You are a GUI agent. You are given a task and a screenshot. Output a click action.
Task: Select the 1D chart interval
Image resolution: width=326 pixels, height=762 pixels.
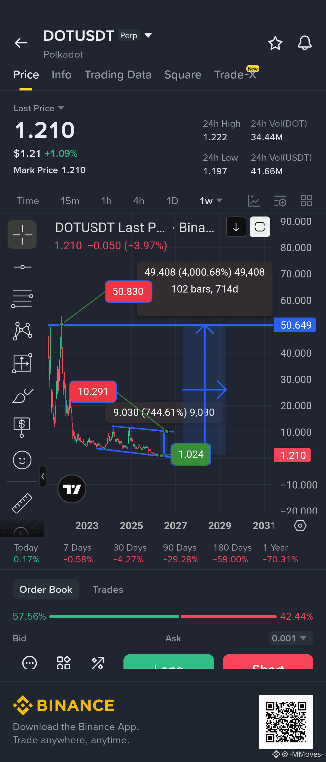[x=172, y=201]
